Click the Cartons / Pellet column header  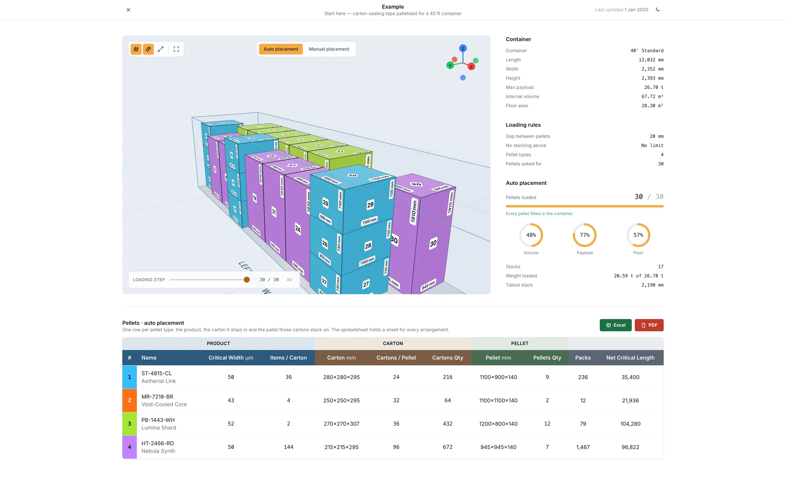[x=396, y=358]
